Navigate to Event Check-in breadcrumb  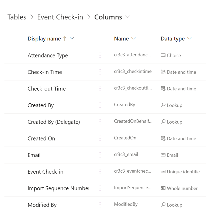60,17
